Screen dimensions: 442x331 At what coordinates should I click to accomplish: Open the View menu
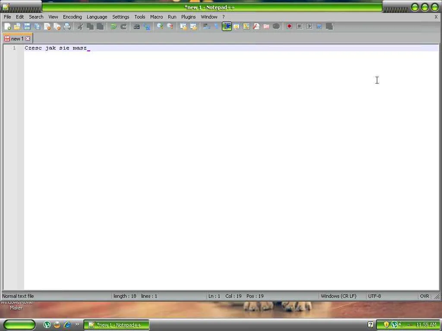[x=53, y=17]
